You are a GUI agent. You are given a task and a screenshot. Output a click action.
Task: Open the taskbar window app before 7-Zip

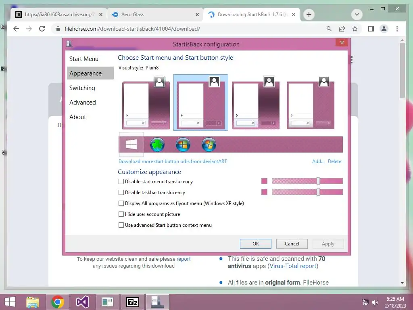[x=107, y=302]
